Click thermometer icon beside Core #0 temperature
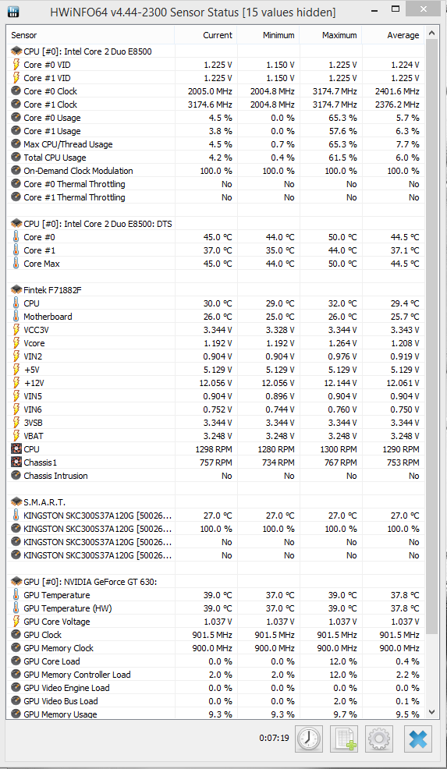 tap(16, 237)
